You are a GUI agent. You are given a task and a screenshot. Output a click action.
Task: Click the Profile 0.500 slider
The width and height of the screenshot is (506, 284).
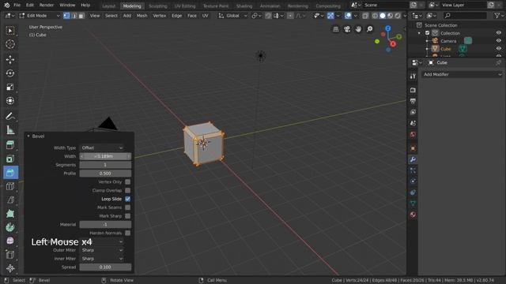105,174
